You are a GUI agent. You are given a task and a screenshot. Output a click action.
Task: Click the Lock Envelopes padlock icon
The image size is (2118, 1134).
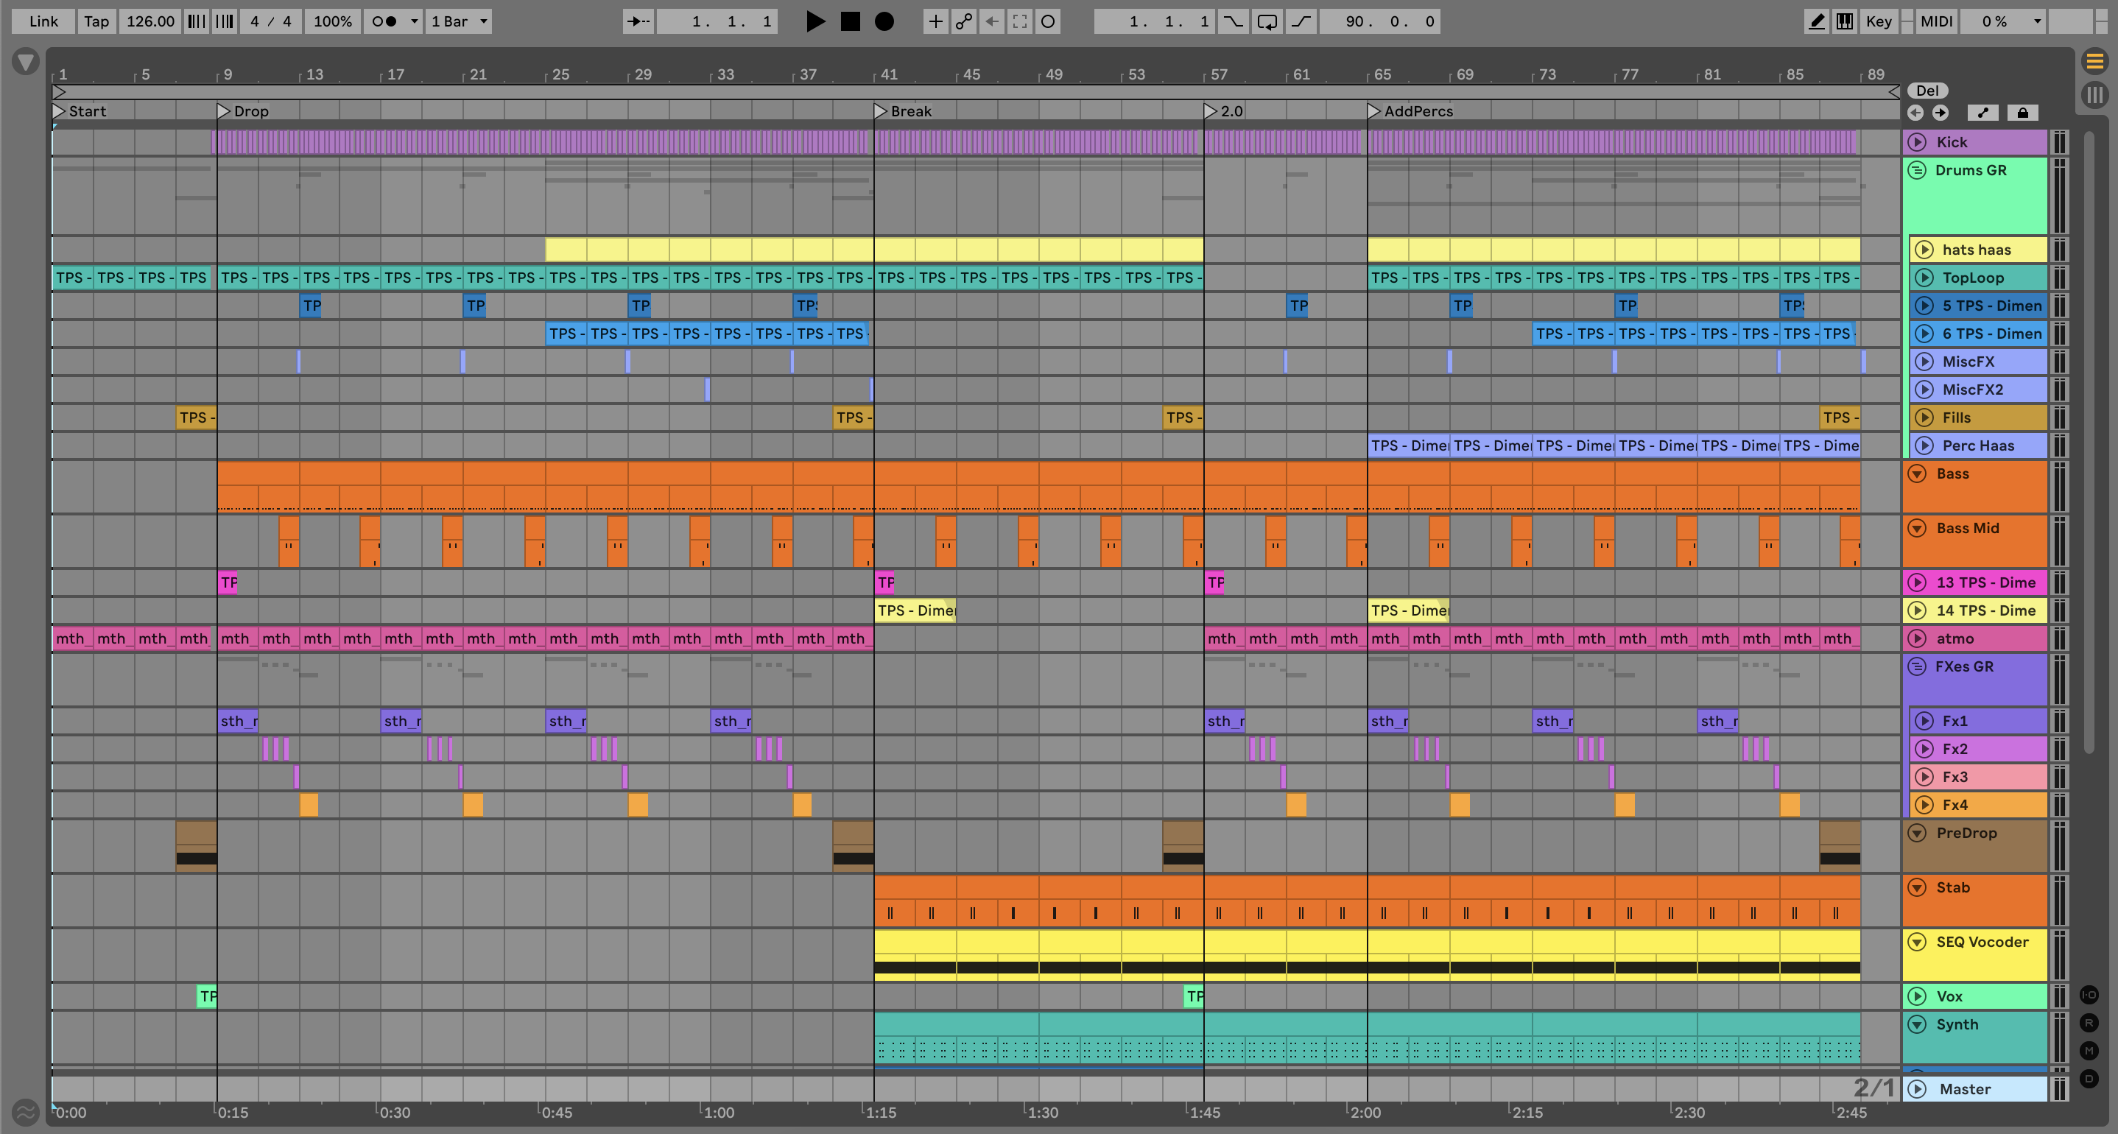coord(2022,113)
